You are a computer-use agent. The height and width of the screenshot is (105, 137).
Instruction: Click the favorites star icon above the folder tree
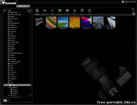click(30, 11)
